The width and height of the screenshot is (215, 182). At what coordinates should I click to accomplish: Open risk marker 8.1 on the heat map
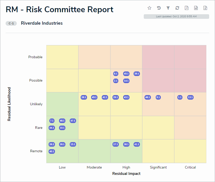[x=116, y=74]
